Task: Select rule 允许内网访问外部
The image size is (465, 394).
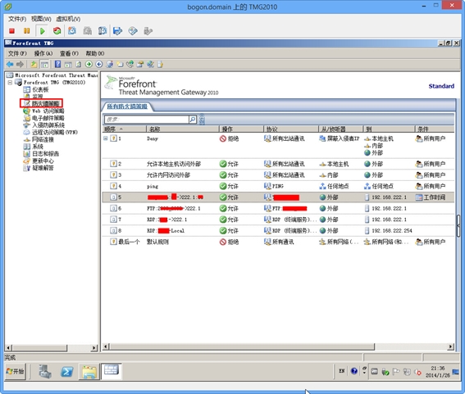Action: point(168,175)
